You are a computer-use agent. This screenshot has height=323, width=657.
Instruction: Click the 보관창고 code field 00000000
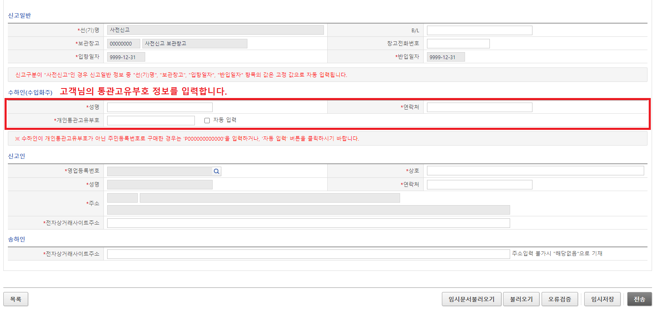[x=124, y=43]
